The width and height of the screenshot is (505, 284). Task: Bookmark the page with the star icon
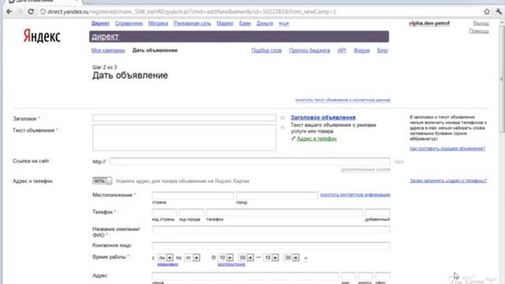click(x=487, y=12)
